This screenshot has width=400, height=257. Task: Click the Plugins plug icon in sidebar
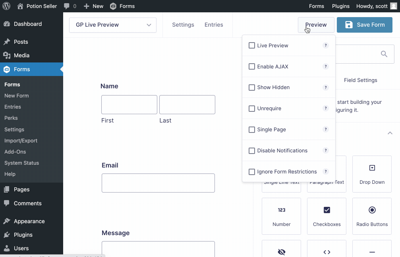(7, 235)
